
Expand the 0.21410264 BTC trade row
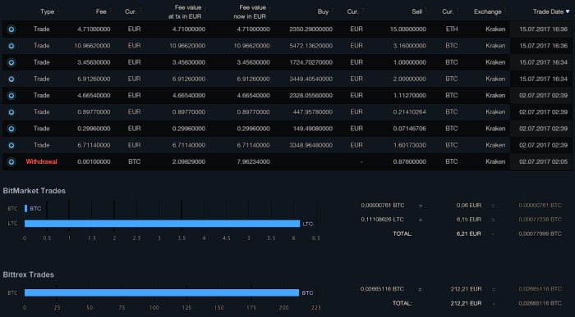[11, 112]
